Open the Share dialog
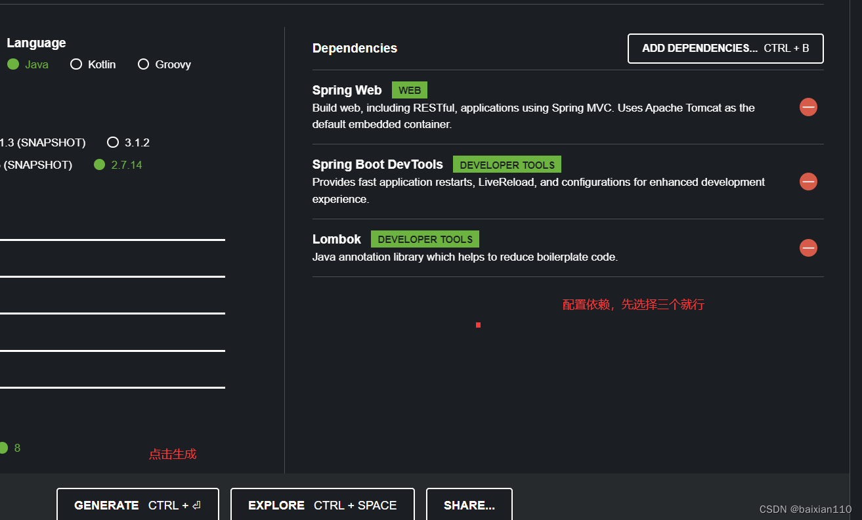This screenshot has height=520, width=862. tap(469, 505)
